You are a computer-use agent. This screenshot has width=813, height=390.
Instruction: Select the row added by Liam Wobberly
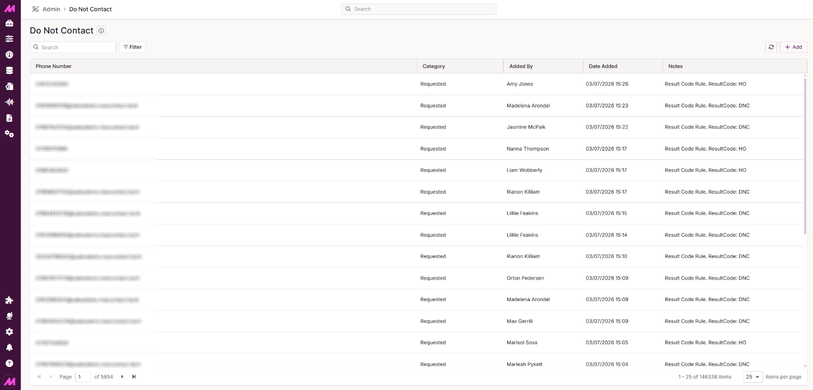point(416,170)
